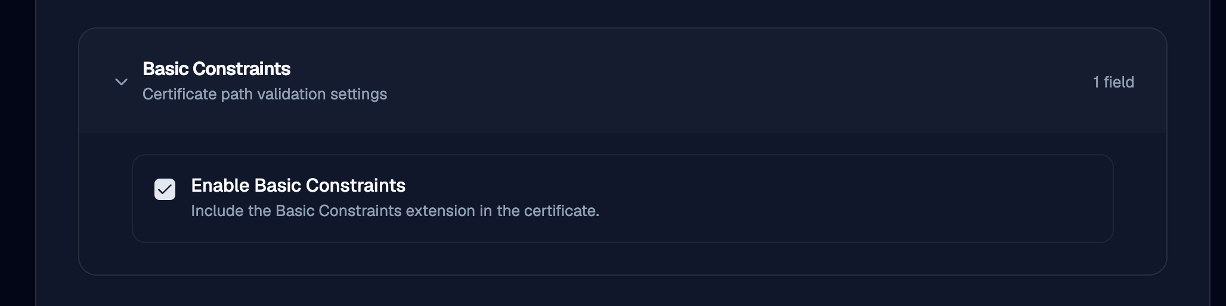Click the downward chevron icon beside Basic Constraints
The image size is (1226, 306).
coord(121,82)
